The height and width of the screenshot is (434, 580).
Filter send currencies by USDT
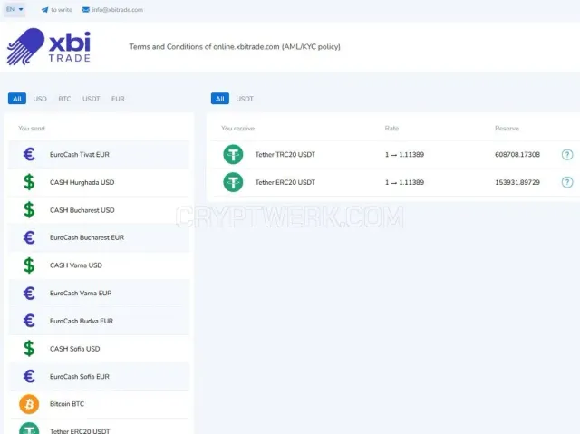(x=91, y=99)
